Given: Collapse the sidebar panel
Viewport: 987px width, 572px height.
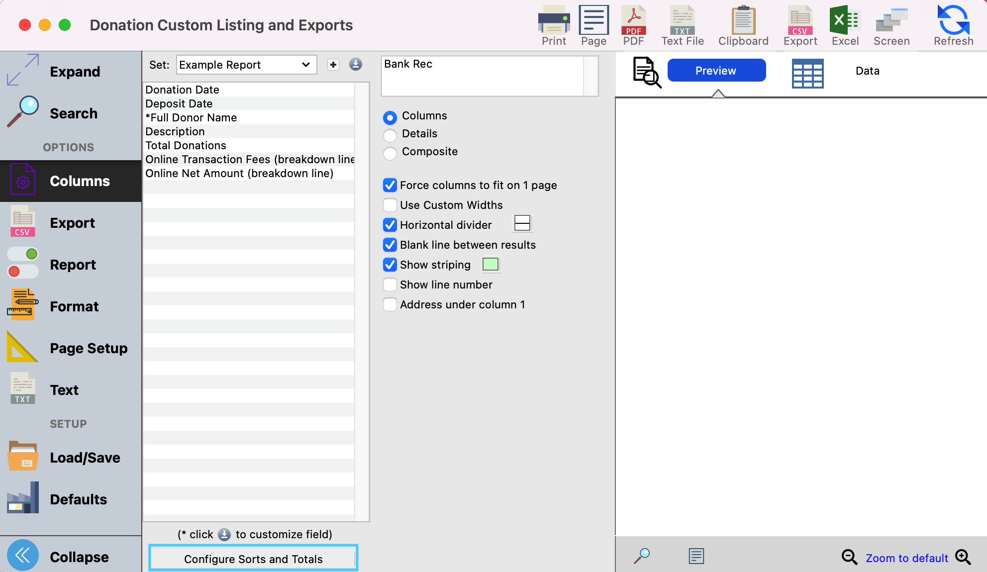Looking at the screenshot, I should tap(23, 555).
